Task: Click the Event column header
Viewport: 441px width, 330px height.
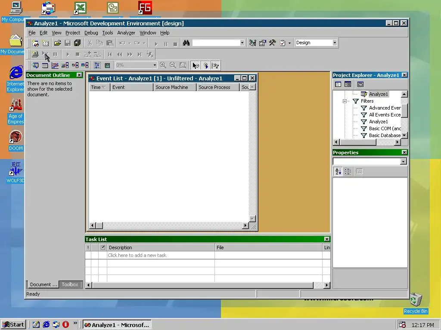Action: (x=132, y=87)
